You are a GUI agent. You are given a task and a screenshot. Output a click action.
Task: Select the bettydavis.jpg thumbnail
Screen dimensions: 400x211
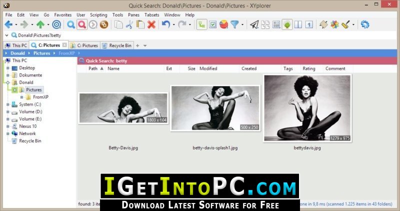pyautogui.click(x=307, y=108)
